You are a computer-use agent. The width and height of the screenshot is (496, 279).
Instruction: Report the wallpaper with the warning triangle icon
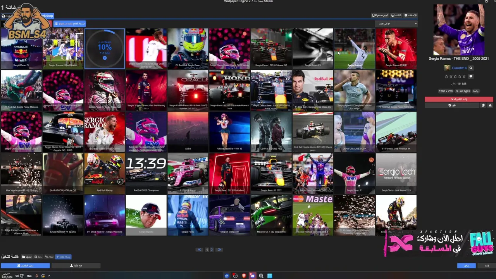(x=490, y=105)
